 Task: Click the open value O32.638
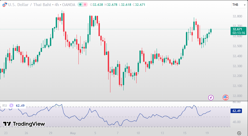[96, 5]
